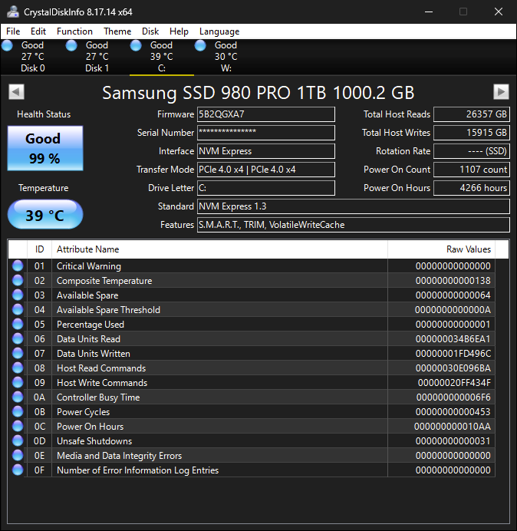Click the Features field
Screen dimensions: 517x531
tap(354, 225)
